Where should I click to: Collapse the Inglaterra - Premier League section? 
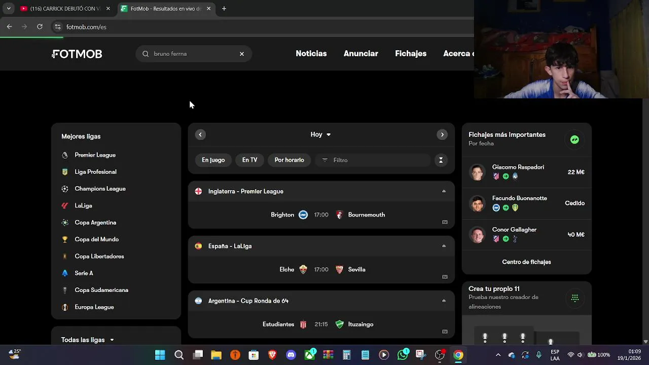point(444,191)
